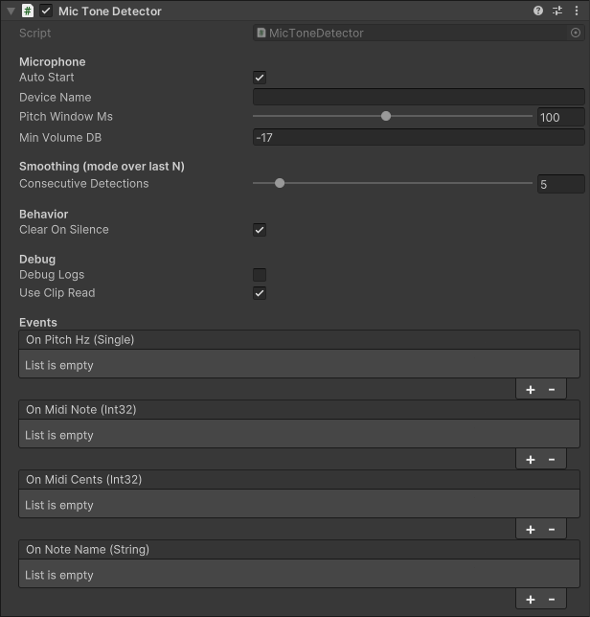Image resolution: width=590 pixels, height=617 pixels.
Task: Open component help reference icon
Action: [538, 11]
